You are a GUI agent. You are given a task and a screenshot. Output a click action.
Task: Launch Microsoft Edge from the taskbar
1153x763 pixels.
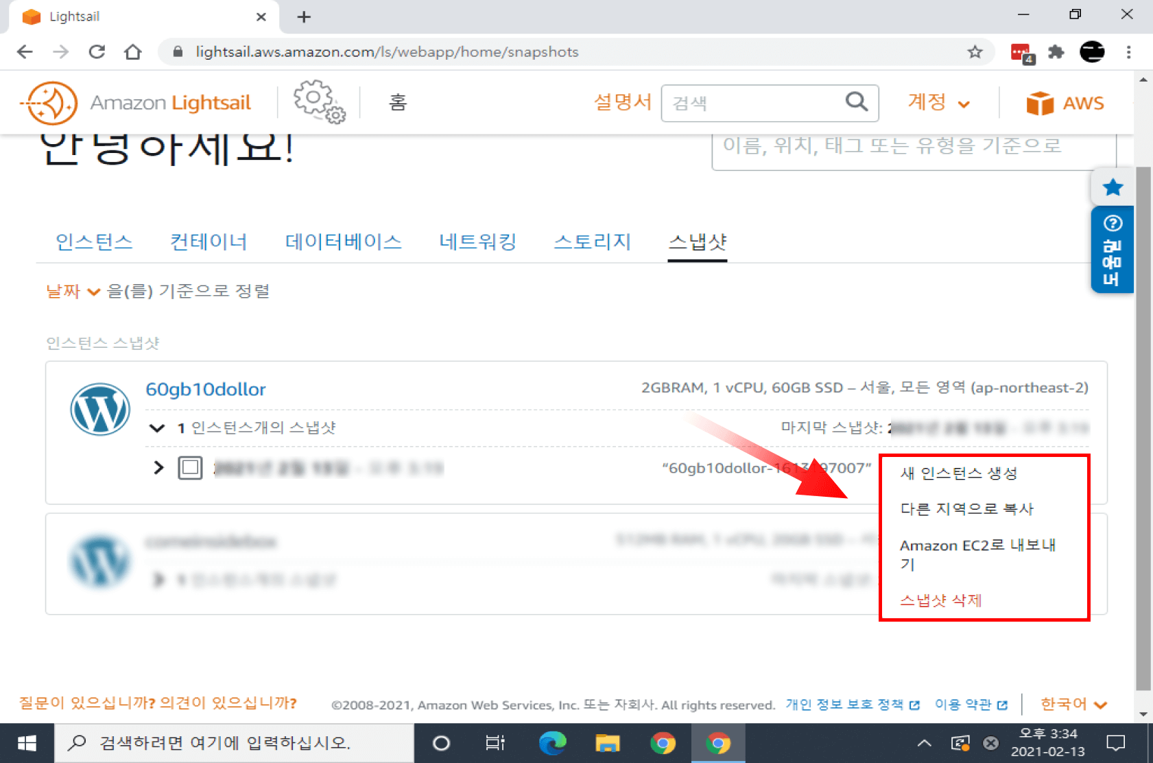(552, 743)
